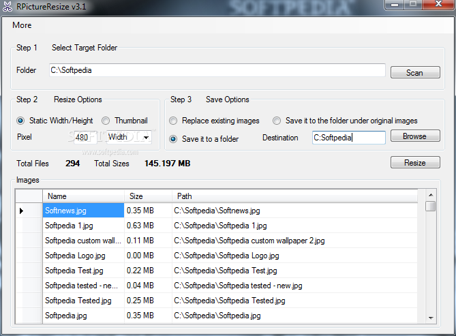Click path C:\Softpedia\Softpedia.jpg

(295, 316)
